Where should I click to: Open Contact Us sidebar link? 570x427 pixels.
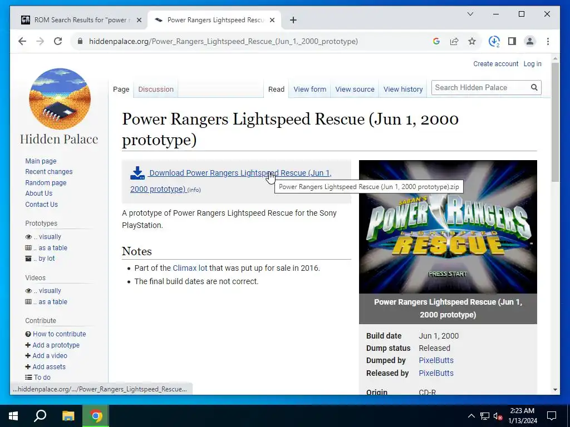click(41, 205)
